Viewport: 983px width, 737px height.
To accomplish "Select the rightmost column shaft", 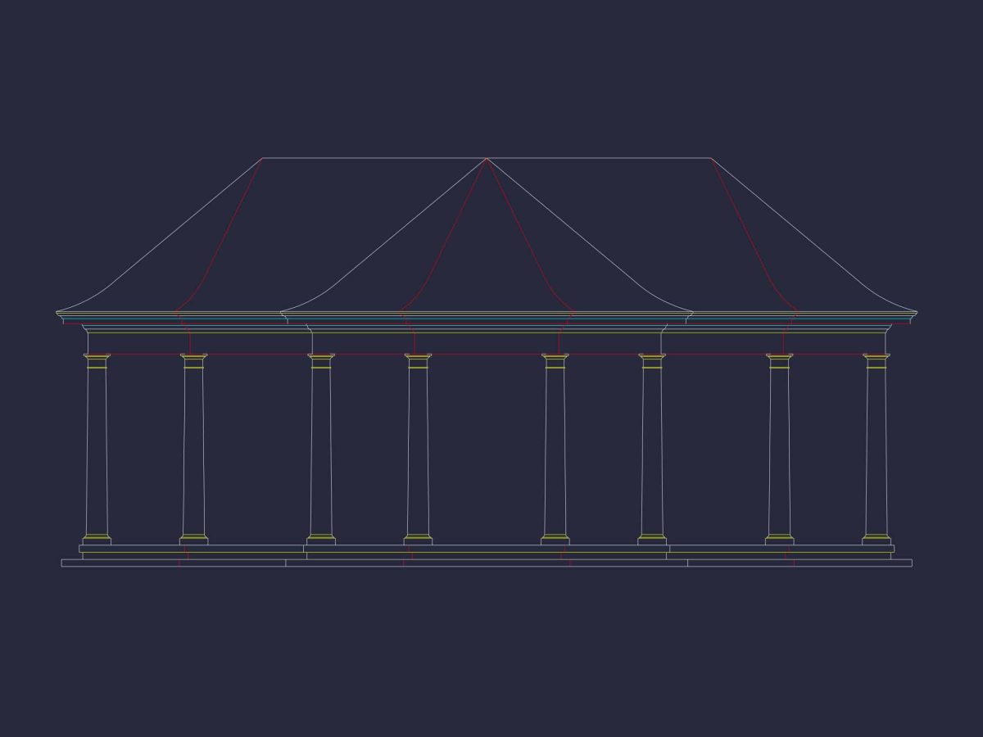I will tap(876, 450).
